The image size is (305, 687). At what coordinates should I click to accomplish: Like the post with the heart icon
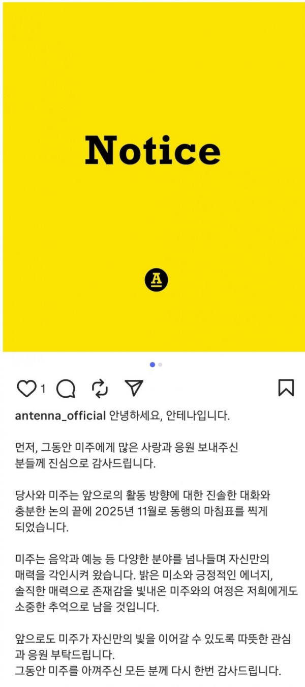(x=26, y=389)
